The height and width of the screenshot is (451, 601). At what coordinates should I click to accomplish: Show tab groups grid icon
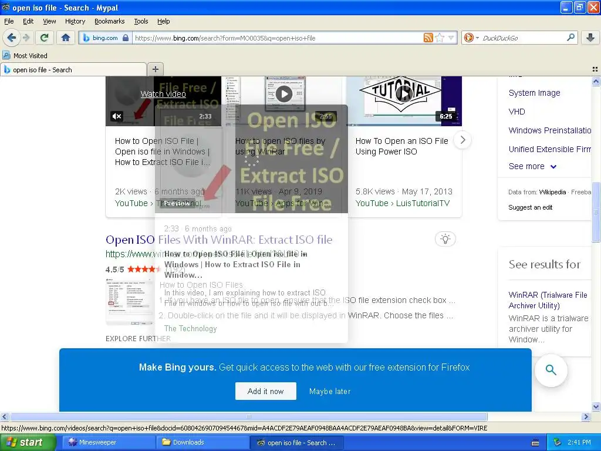click(595, 69)
